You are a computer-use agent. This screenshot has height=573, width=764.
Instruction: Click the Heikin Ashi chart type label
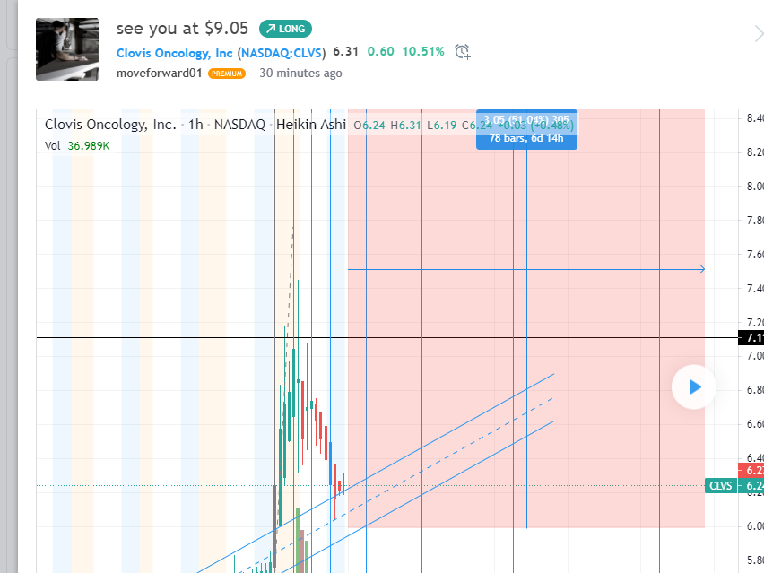point(311,125)
